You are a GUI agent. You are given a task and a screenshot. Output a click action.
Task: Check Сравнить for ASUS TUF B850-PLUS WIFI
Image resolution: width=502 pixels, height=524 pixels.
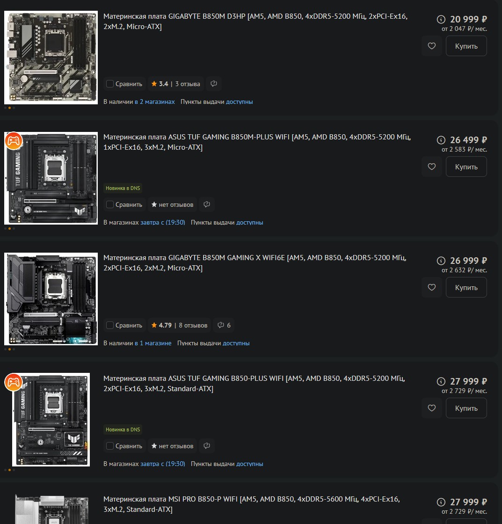tap(109, 446)
